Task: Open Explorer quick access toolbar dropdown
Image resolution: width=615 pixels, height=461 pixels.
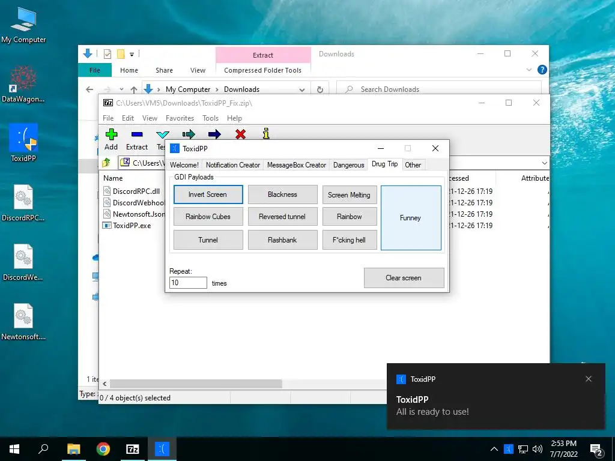Action: point(132,55)
